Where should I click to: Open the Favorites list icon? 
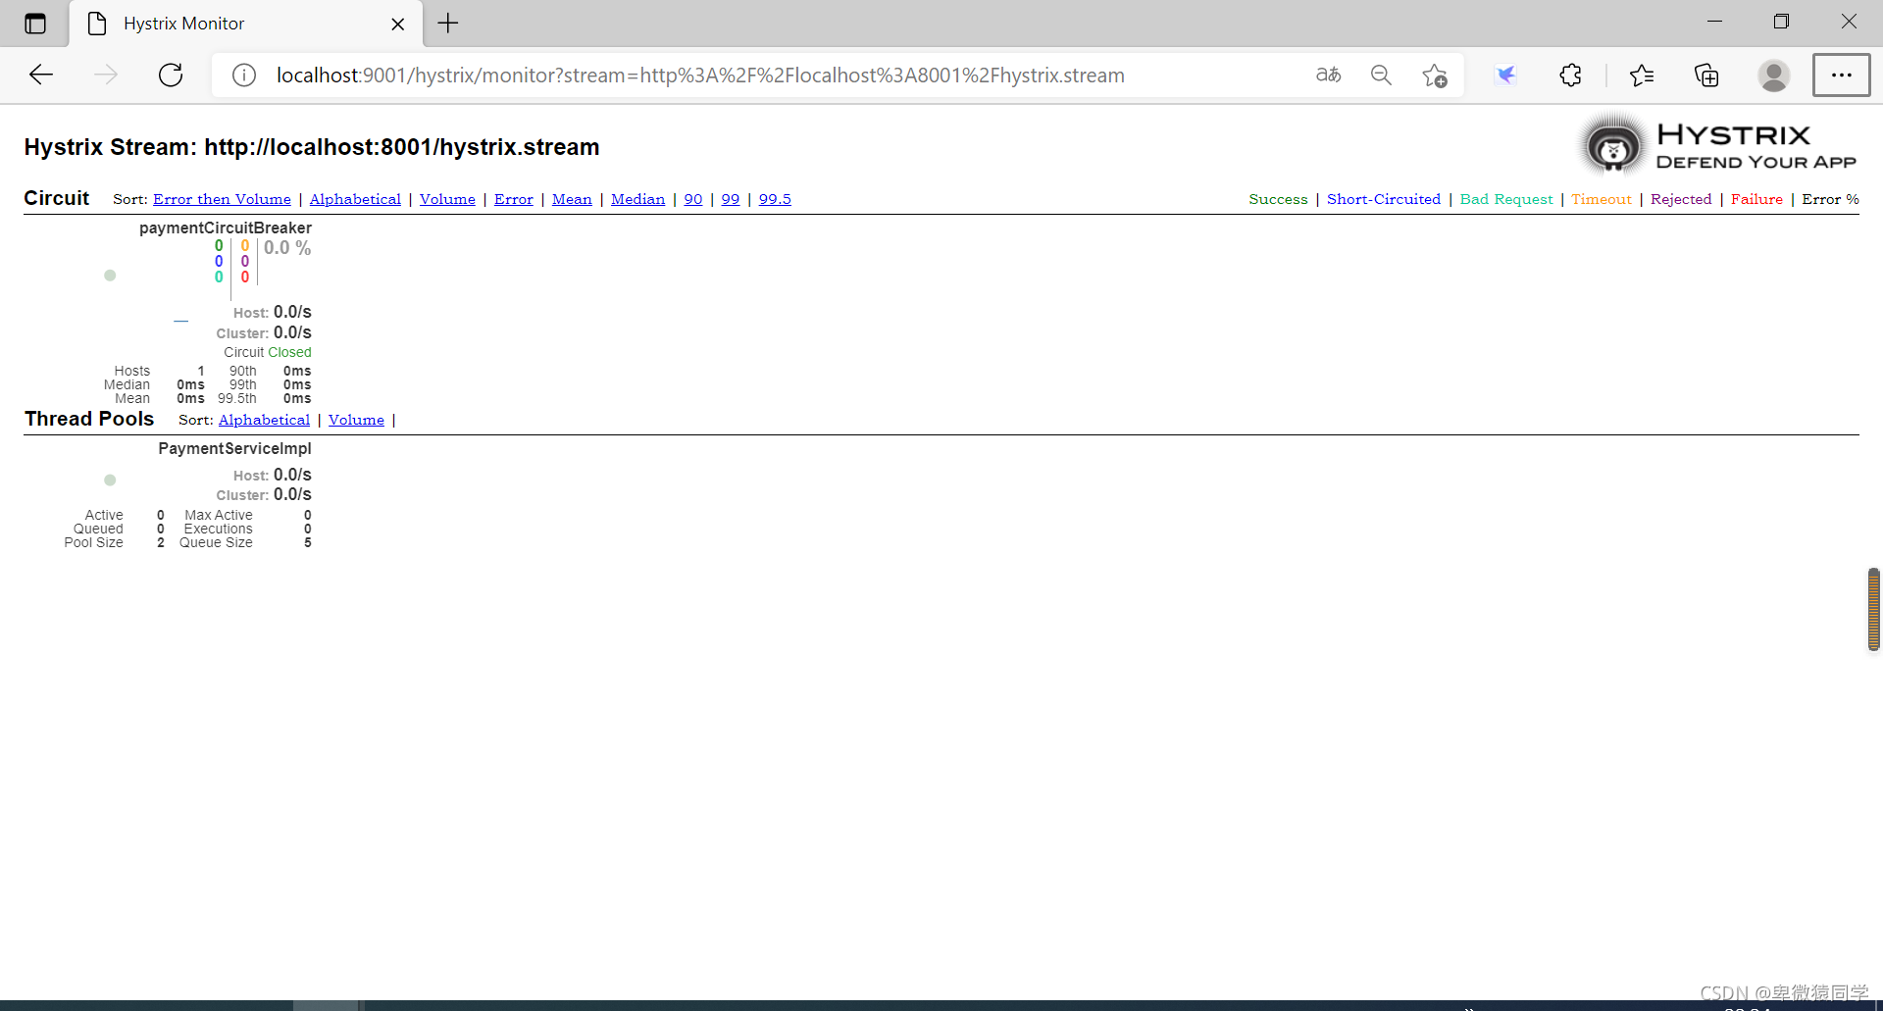click(x=1641, y=75)
